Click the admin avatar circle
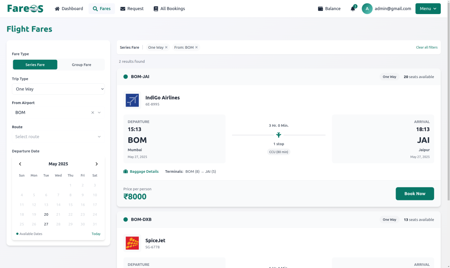 coord(367,9)
